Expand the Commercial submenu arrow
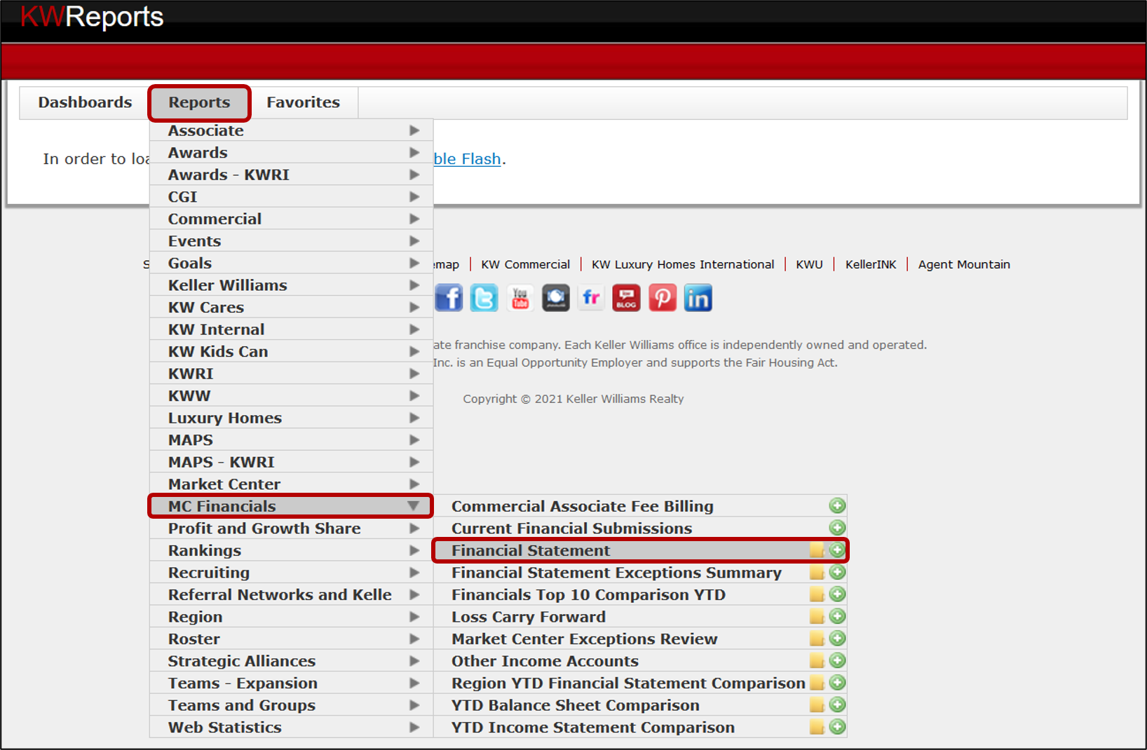The width and height of the screenshot is (1147, 750). click(x=414, y=219)
